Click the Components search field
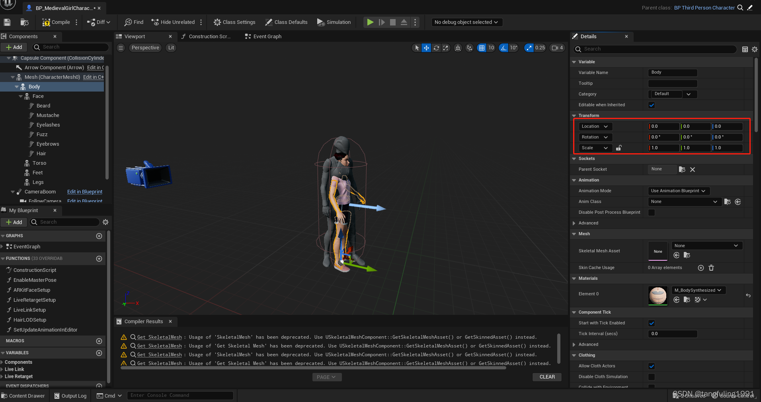Viewport: 761px width, 402px height. pyautogui.click(x=70, y=47)
